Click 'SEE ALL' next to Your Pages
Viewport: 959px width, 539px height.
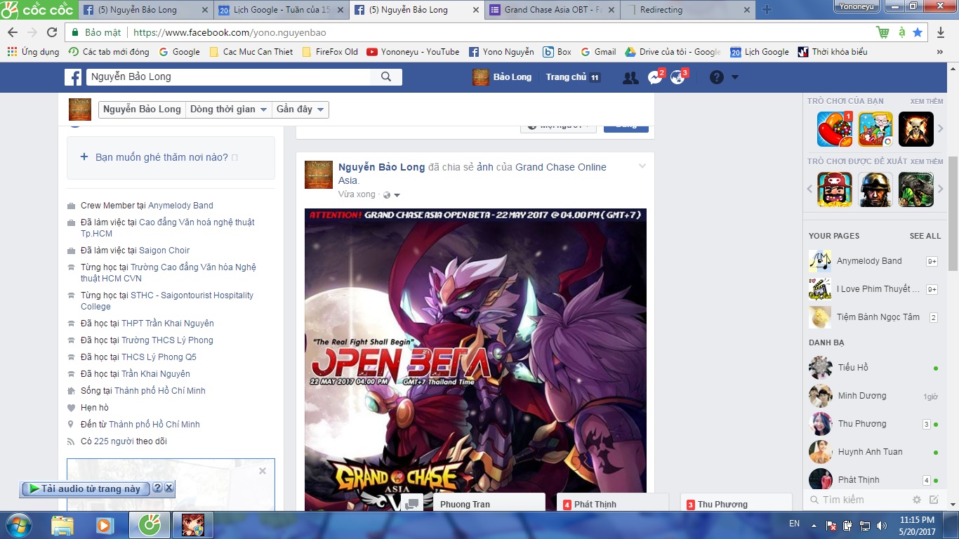(x=925, y=236)
